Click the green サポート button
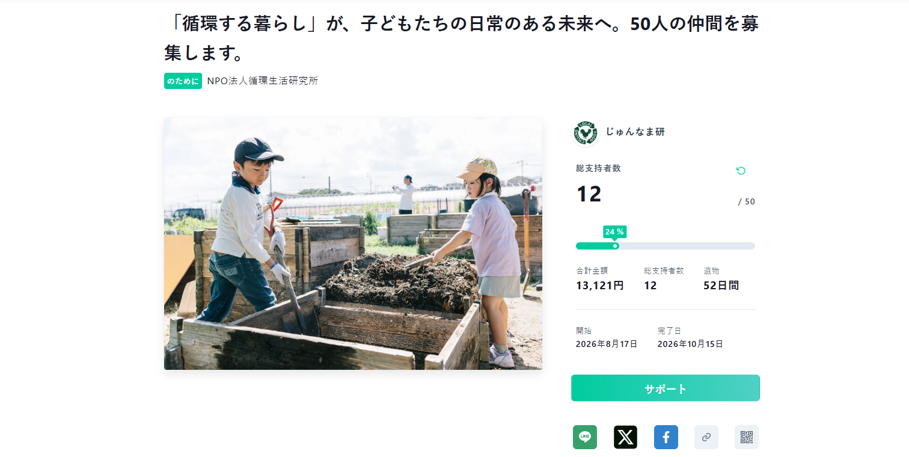This screenshot has height=457, width=909. [x=666, y=388]
